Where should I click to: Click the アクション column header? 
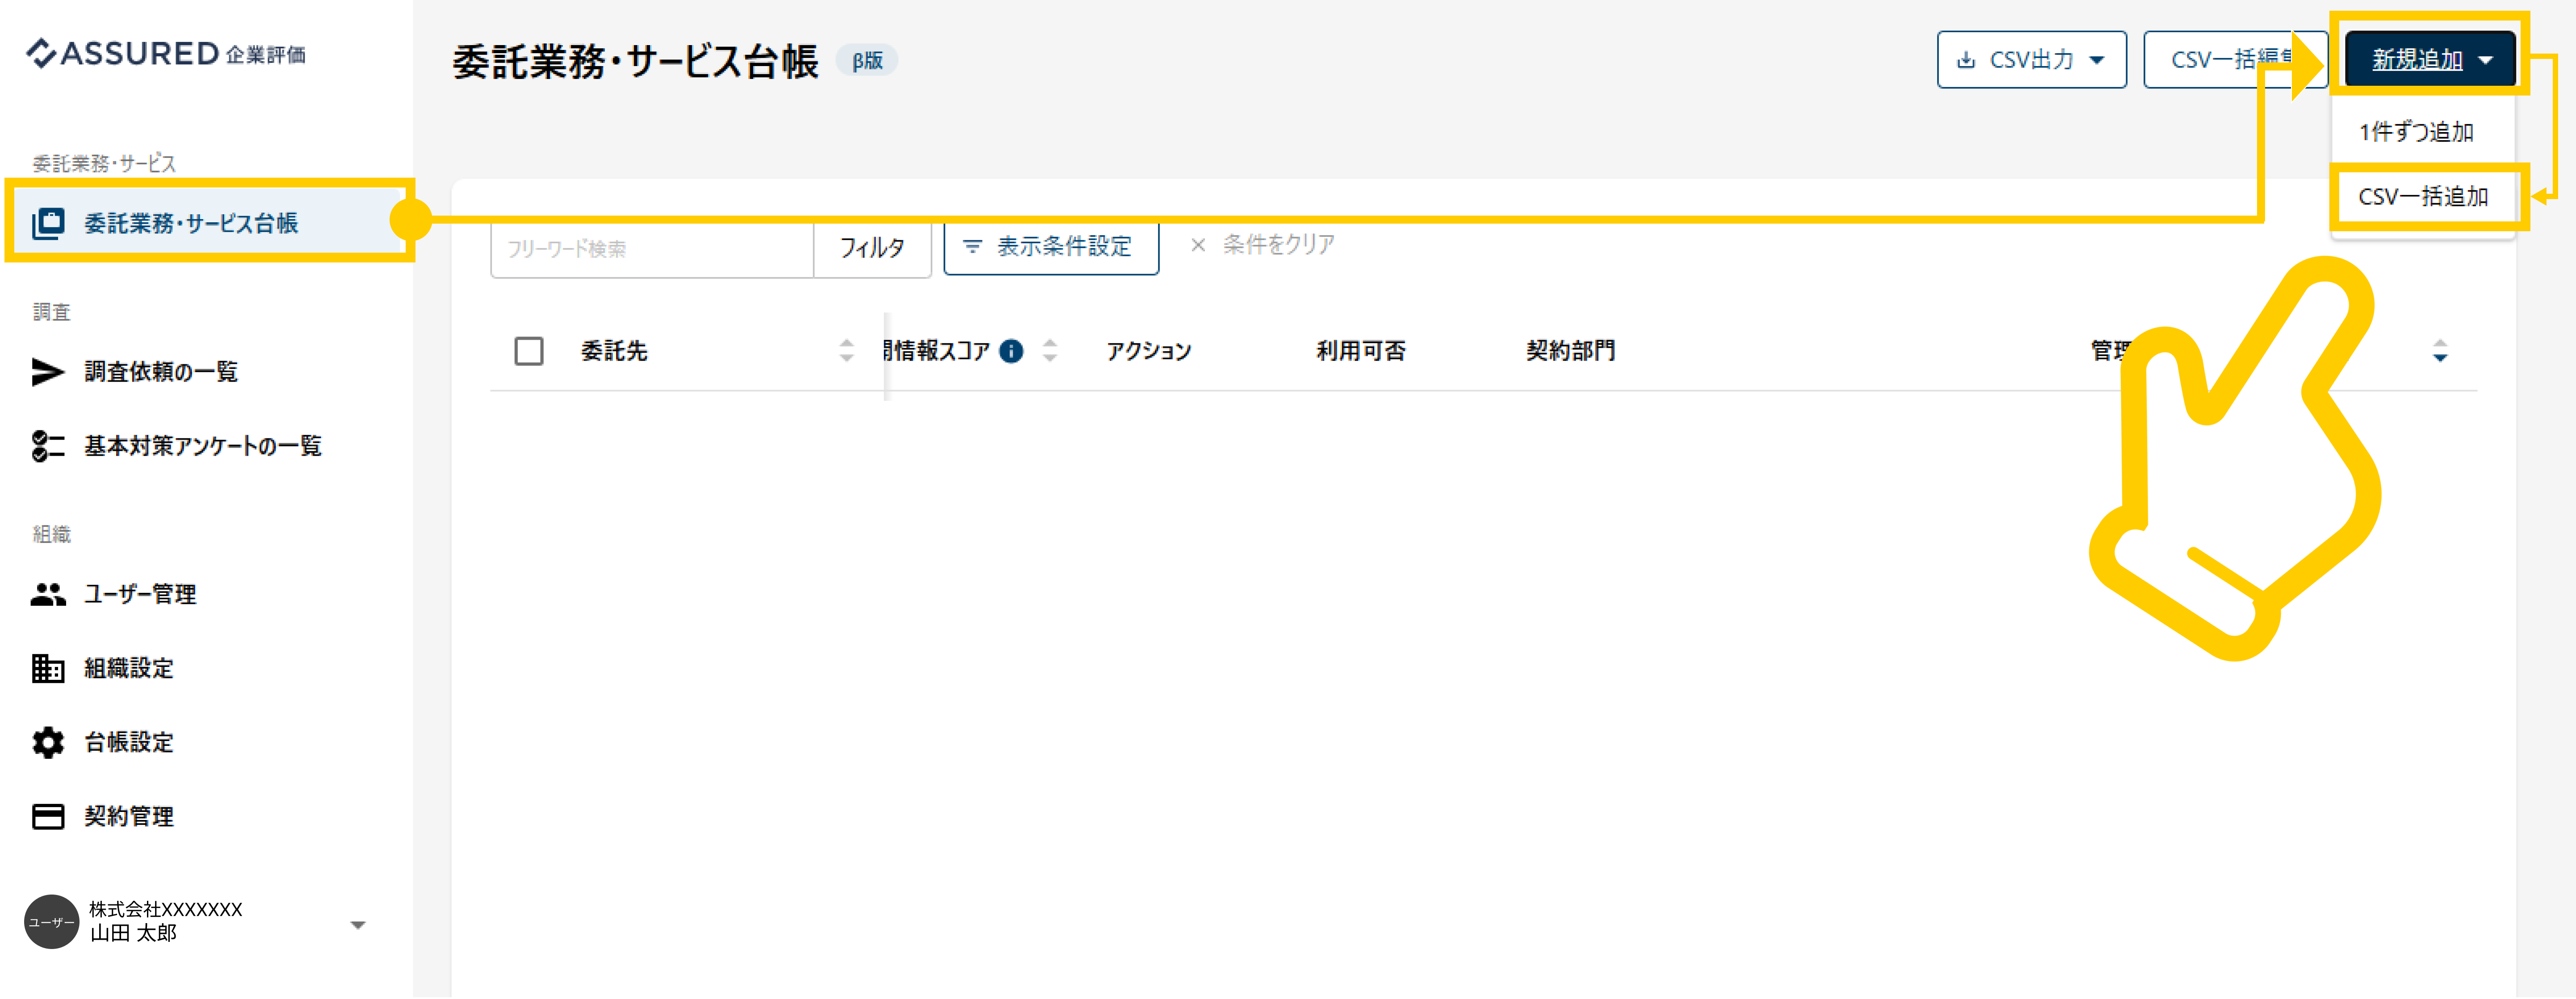(x=1149, y=351)
